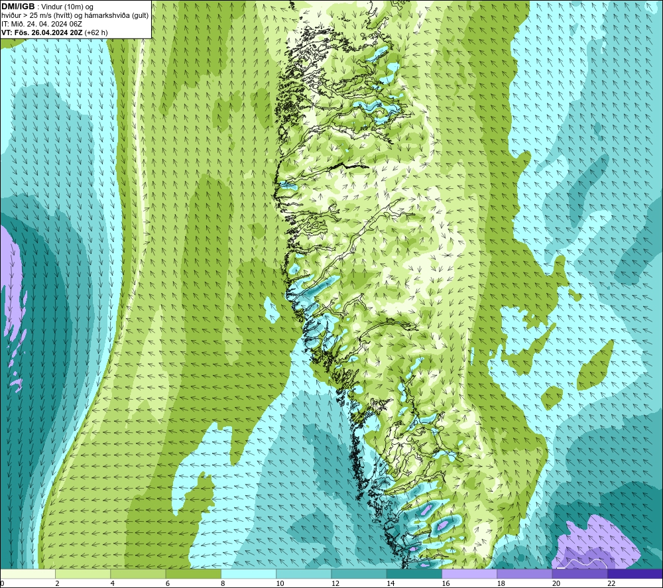Click the scale label '14'
Image resolution: width=663 pixels, height=588 pixels.
click(x=391, y=583)
